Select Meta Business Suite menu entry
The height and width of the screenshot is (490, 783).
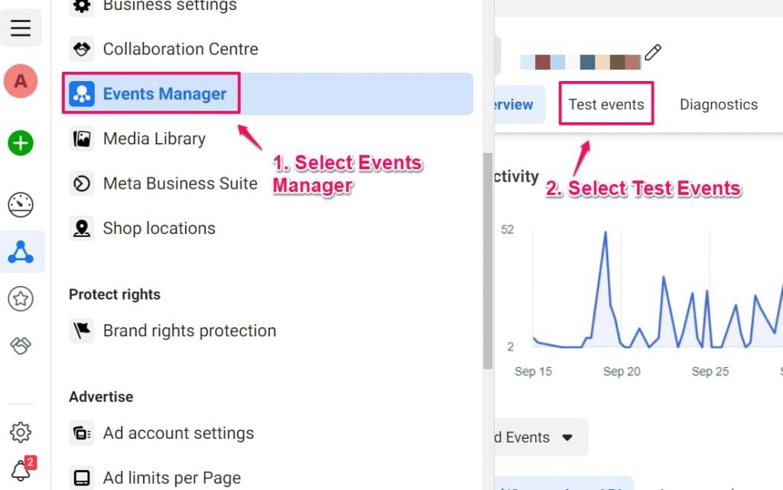click(x=180, y=183)
